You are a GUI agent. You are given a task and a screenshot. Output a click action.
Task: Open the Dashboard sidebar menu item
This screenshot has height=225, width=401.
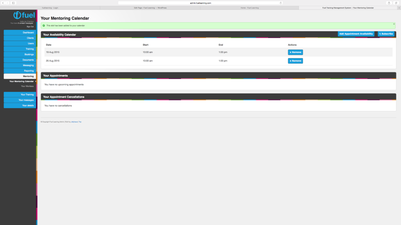tap(20, 32)
